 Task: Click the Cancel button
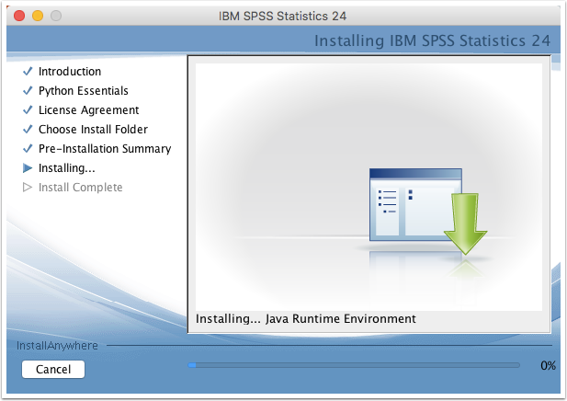(53, 369)
